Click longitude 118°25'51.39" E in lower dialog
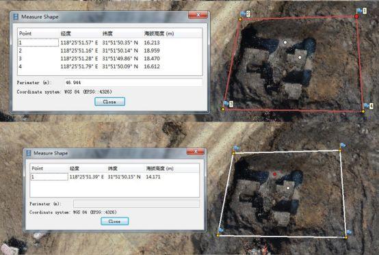The image size is (379, 255). click(x=86, y=177)
